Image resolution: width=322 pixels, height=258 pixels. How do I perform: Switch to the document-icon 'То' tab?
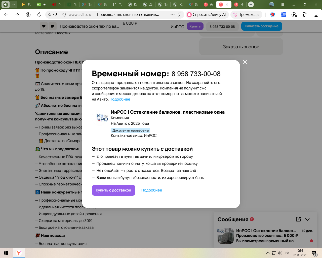(x=118, y=5)
